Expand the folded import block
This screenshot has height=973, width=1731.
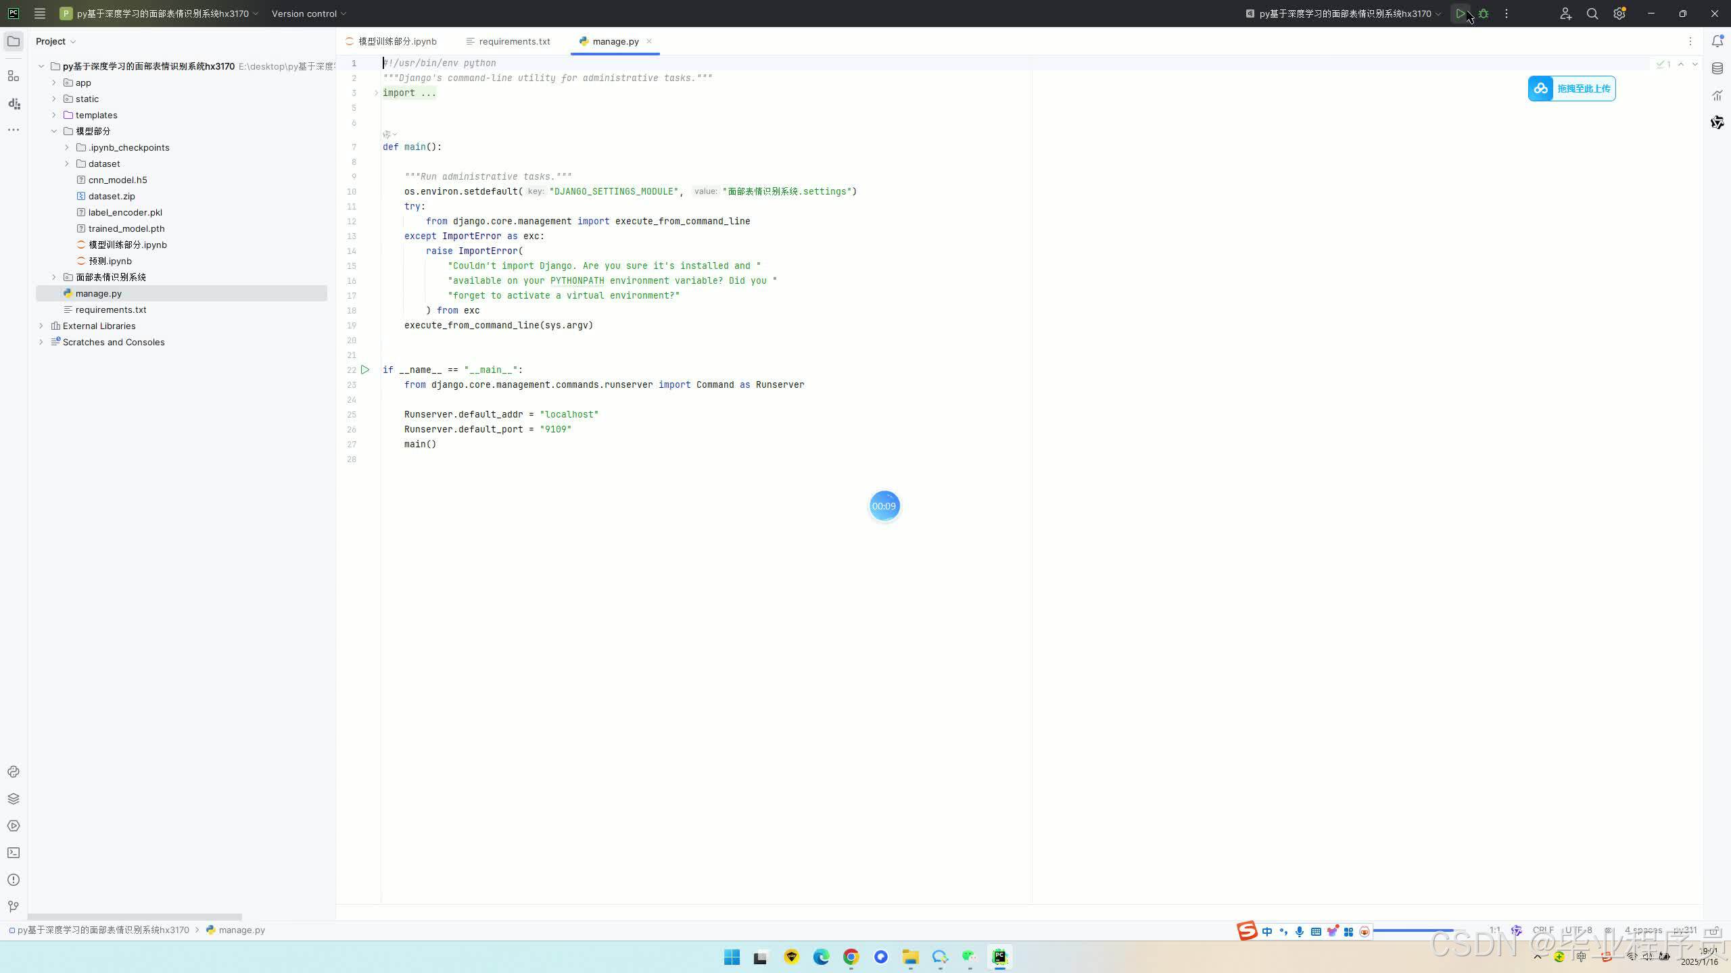377,93
